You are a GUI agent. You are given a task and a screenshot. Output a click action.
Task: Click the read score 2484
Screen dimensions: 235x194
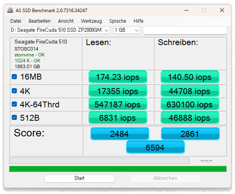pyautogui.click(x=119, y=134)
